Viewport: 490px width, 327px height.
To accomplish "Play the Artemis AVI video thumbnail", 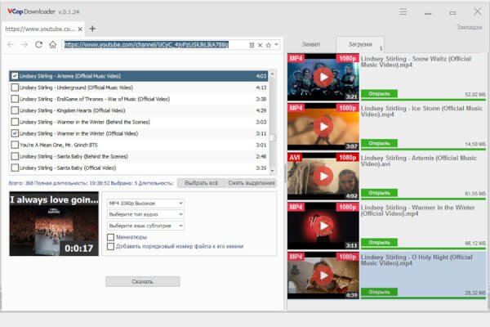I will click(323, 177).
